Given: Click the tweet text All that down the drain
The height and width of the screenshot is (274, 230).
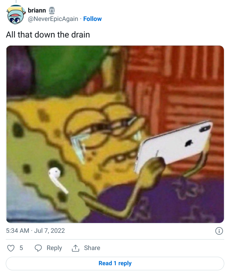Looking at the screenshot, I should [x=48, y=34].
